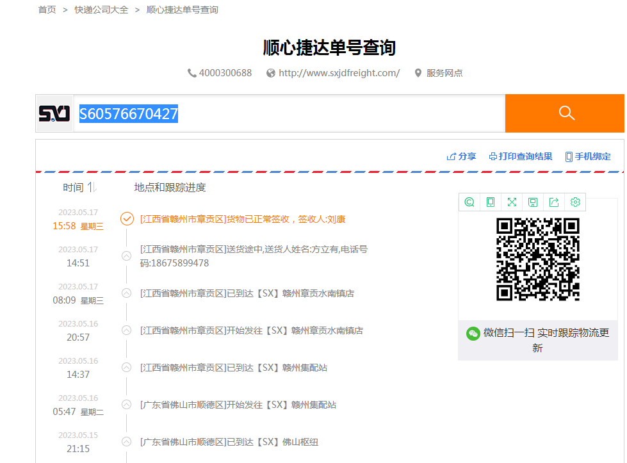627x463 pixels.
Task: Open the settings gear icon above the QR code
Action: [x=575, y=202]
